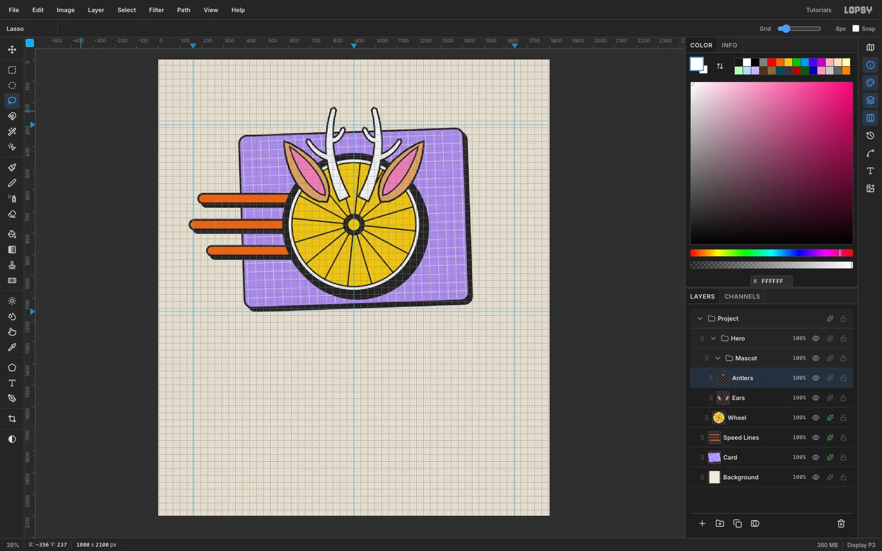The image size is (882, 551).
Task: Open the Path menu
Action: 184,10
